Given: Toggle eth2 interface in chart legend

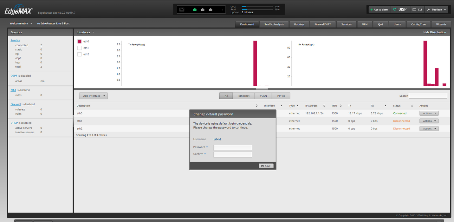Looking at the screenshot, I should click(80, 54).
